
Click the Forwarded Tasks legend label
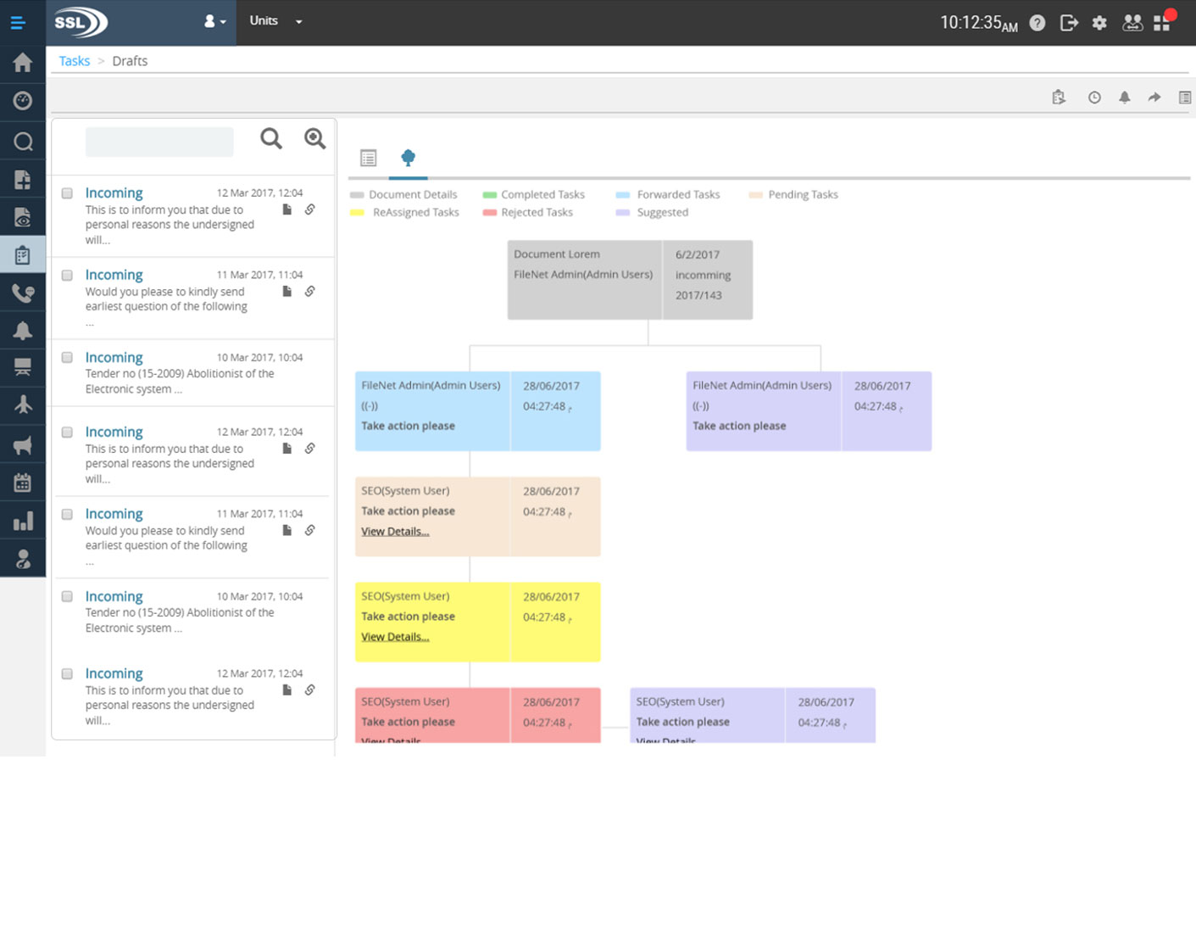pos(678,195)
